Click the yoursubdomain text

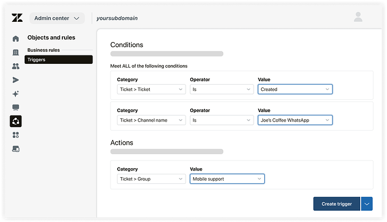coord(117,18)
